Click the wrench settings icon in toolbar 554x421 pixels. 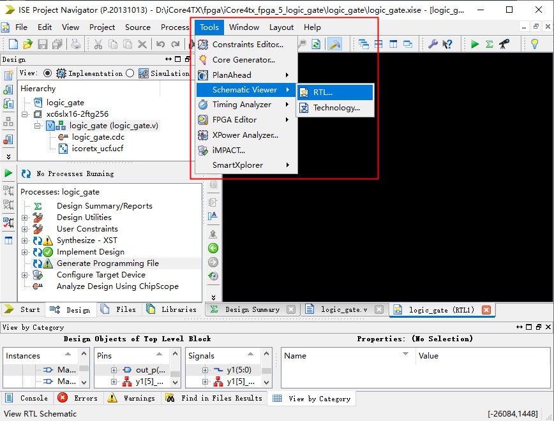[x=433, y=44]
